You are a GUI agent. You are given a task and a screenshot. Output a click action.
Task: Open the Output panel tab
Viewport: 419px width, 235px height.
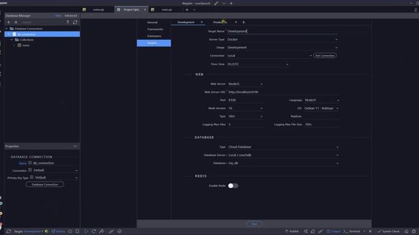pos(333,231)
